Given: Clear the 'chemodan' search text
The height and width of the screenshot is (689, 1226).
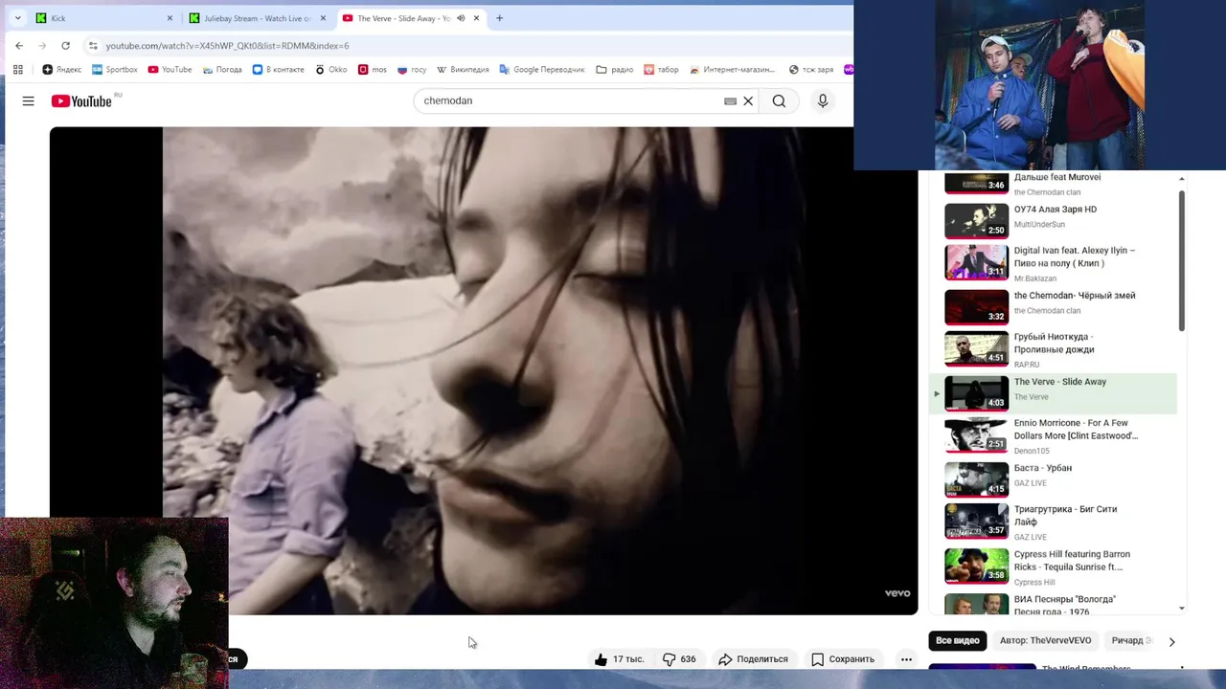Looking at the screenshot, I should coord(748,100).
